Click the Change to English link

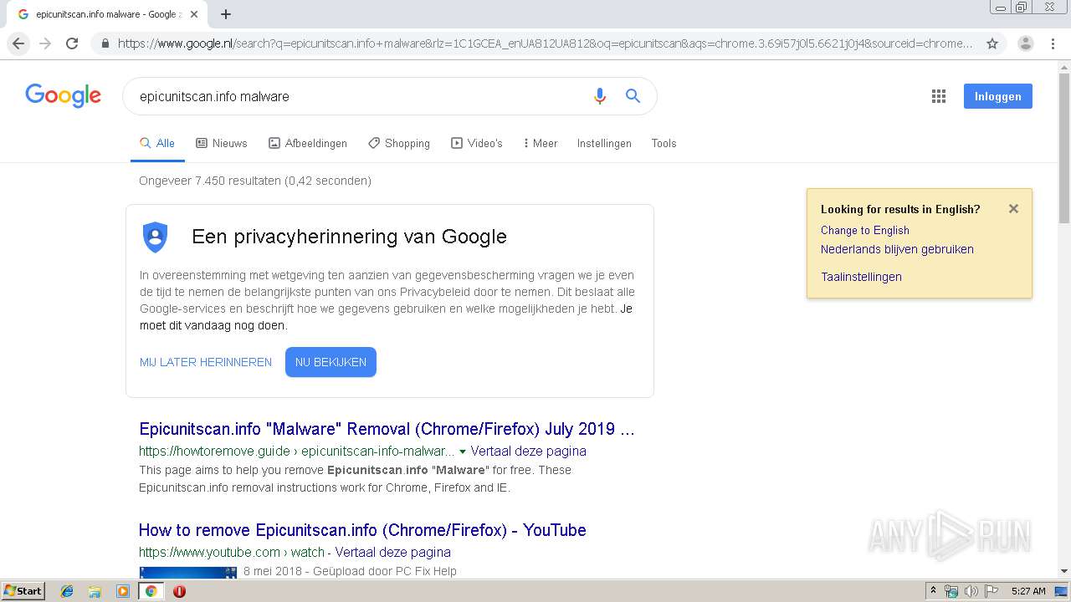pos(864,230)
